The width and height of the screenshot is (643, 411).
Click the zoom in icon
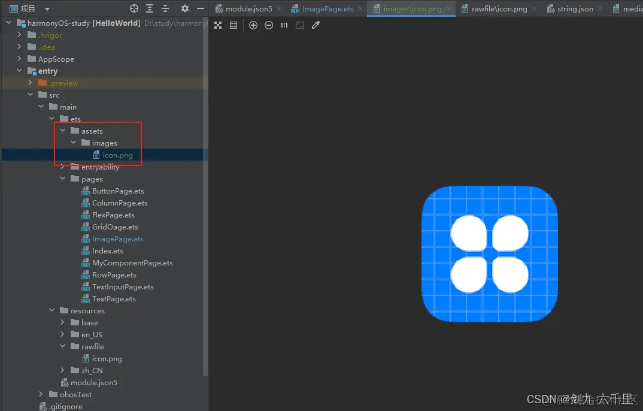[253, 25]
